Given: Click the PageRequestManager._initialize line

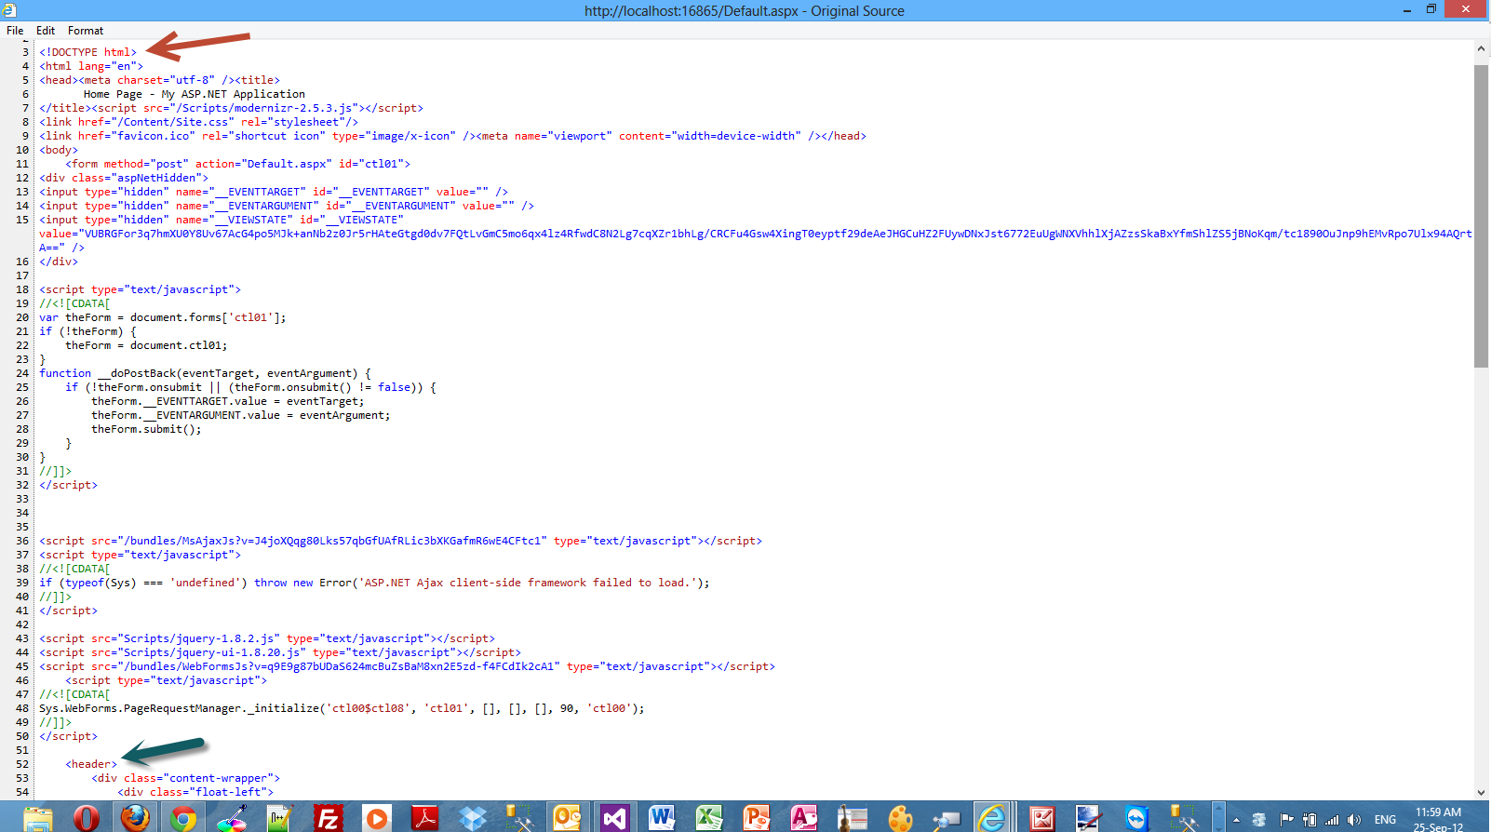Looking at the screenshot, I should (342, 708).
